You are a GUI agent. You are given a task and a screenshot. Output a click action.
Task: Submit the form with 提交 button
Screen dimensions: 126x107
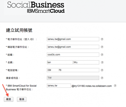[9, 99]
